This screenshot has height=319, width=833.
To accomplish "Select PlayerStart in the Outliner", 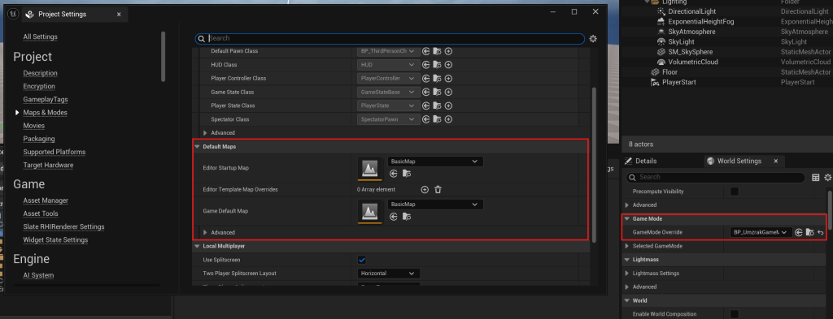I will pyautogui.click(x=678, y=82).
